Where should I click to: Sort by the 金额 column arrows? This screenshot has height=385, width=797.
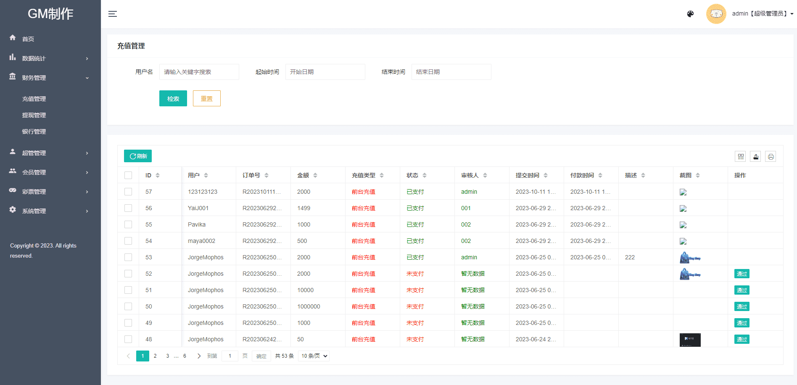tap(315, 175)
